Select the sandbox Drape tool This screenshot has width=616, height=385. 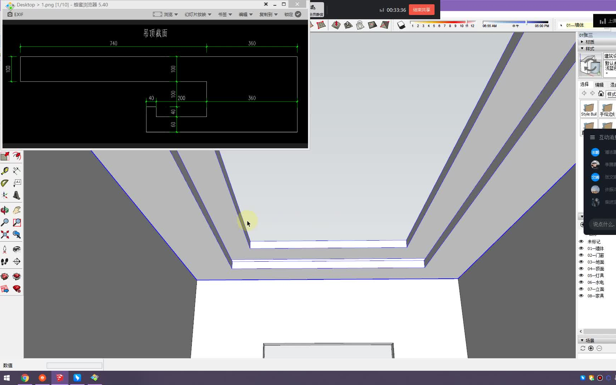pos(360,25)
